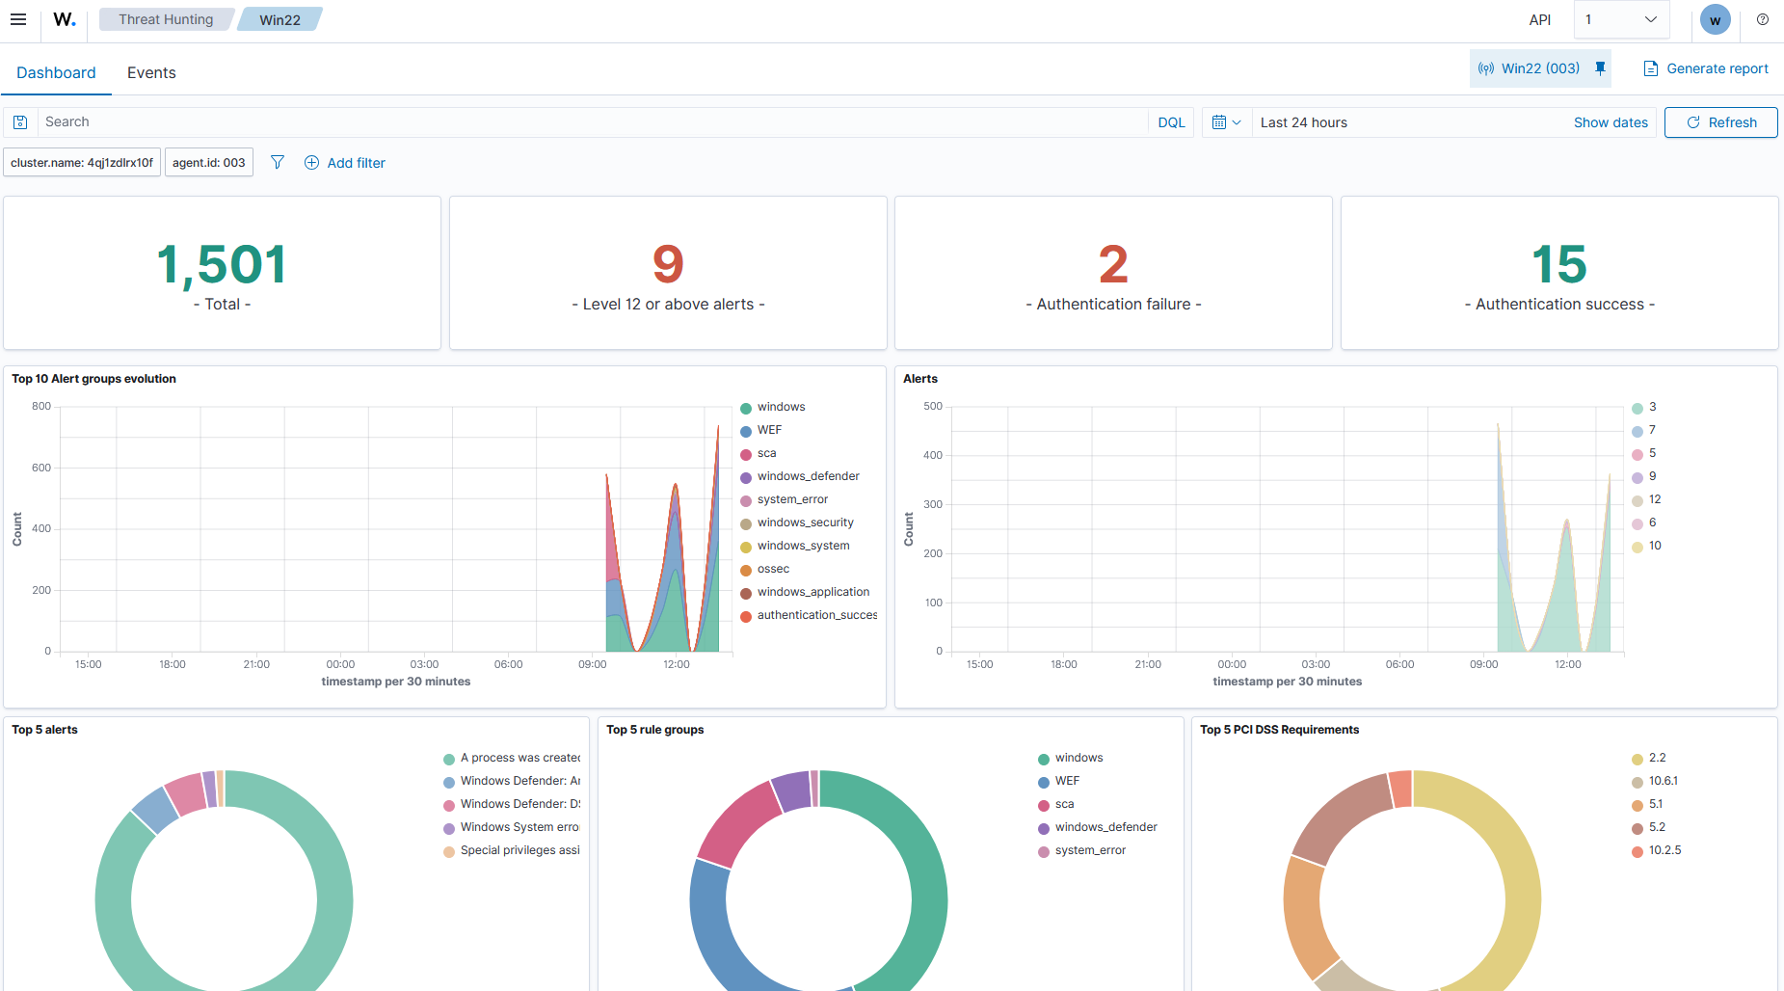
Task: Open the hamburger navigation menu
Action: (x=18, y=19)
